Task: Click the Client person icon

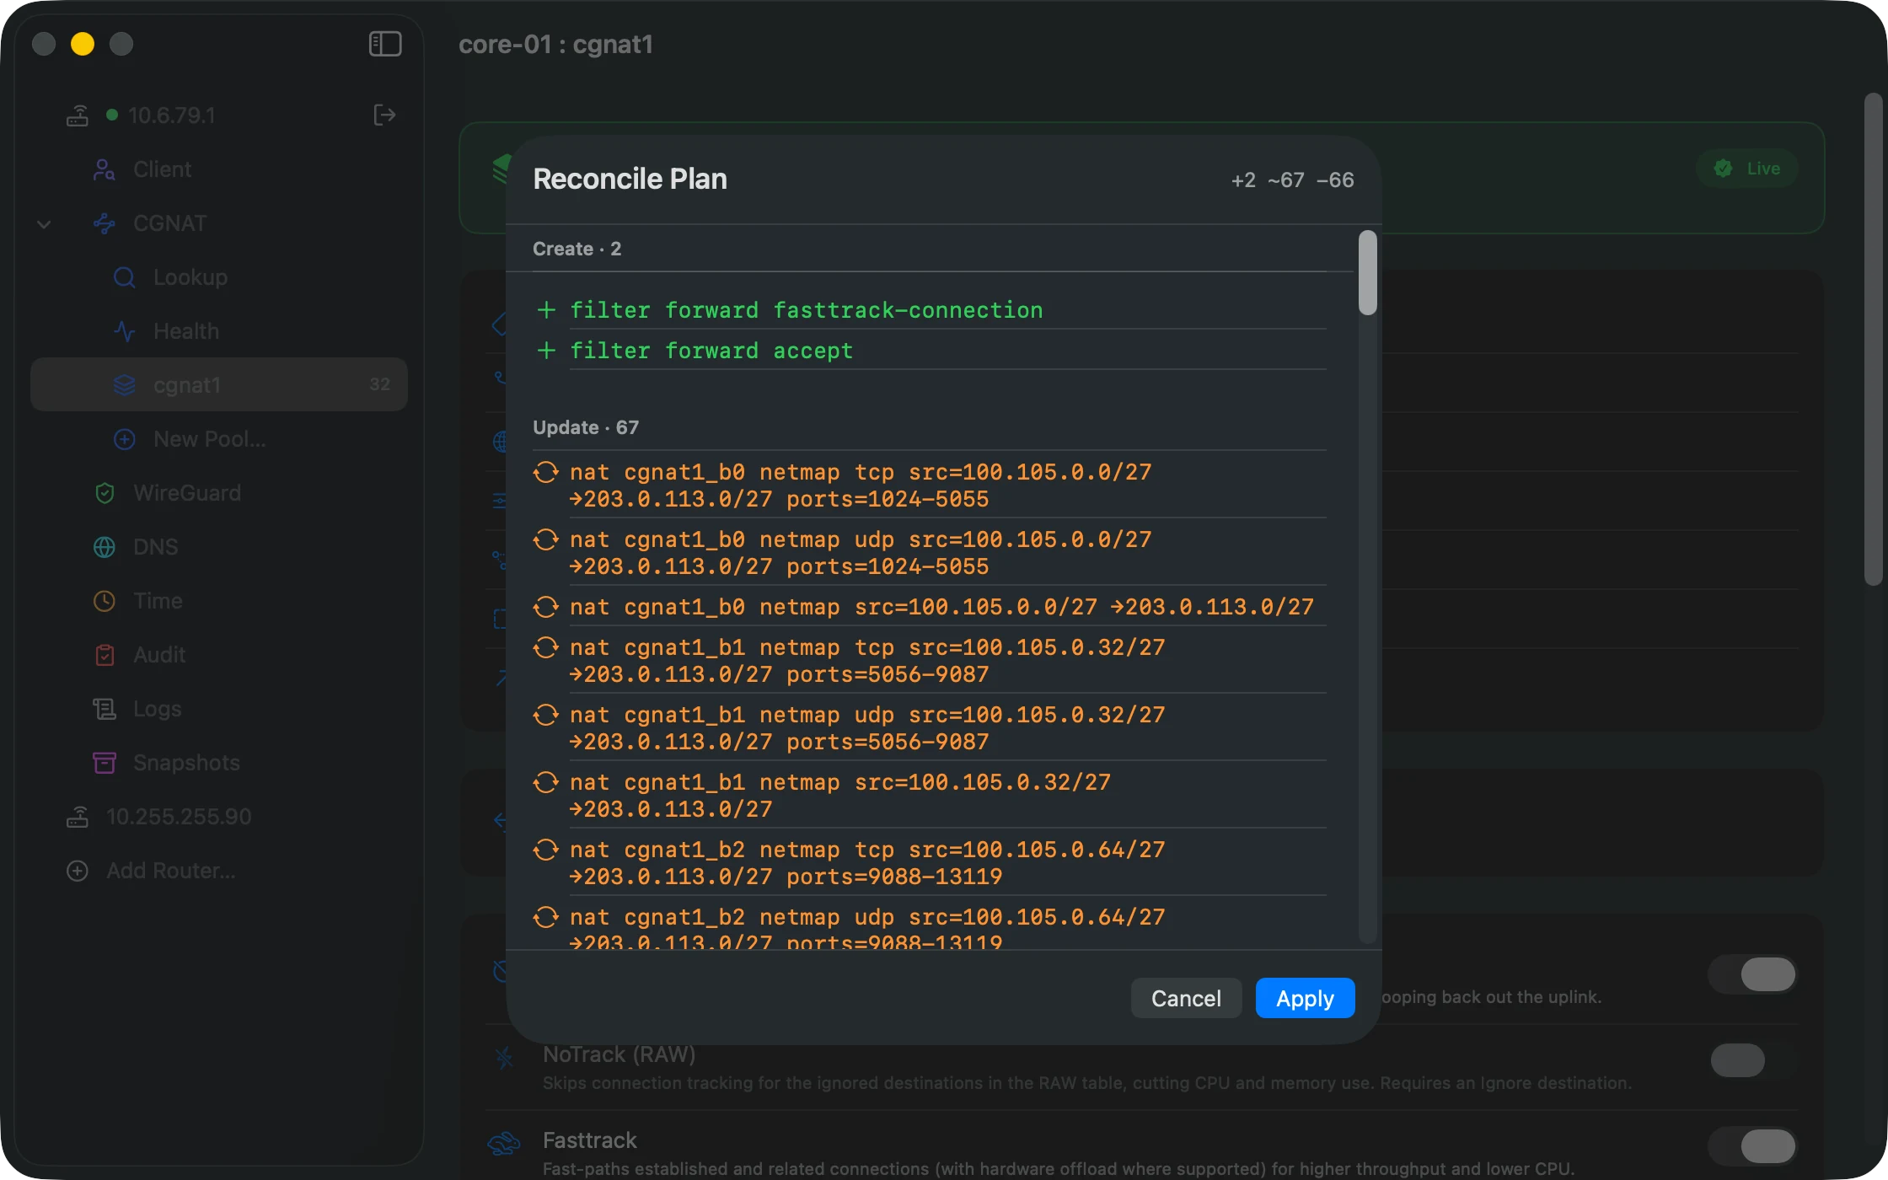Action: pyautogui.click(x=105, y=169)
